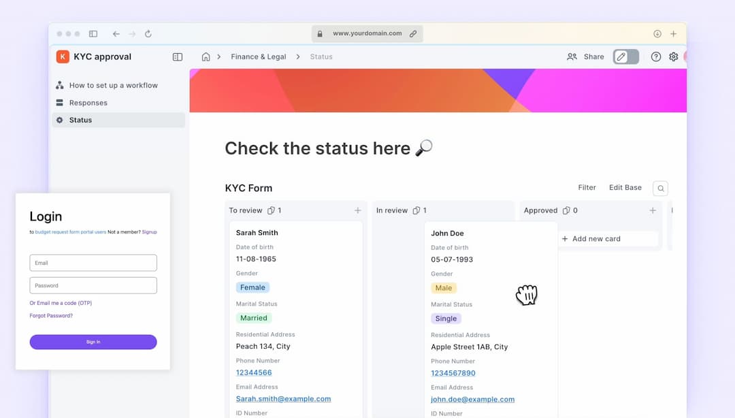Click the home breadcrumb icon
735x418 pixels.
click(x=206, y=57)
